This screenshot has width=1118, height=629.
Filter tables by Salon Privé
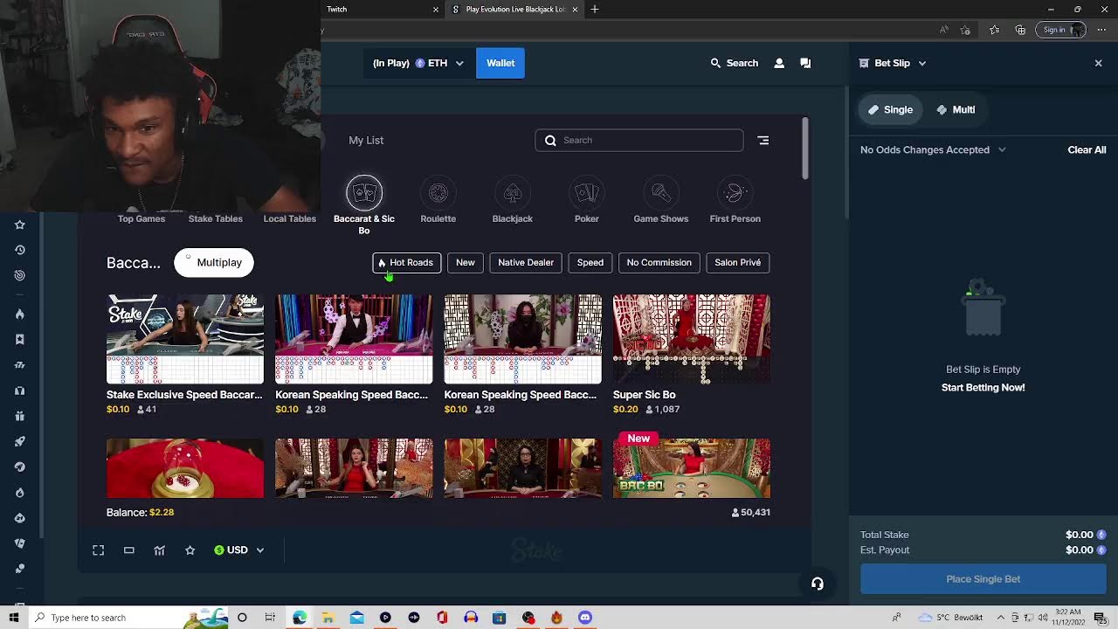[x=738, y=263]
